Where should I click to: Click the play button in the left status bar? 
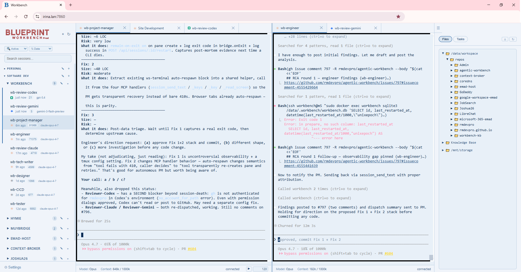click(249, 269)
